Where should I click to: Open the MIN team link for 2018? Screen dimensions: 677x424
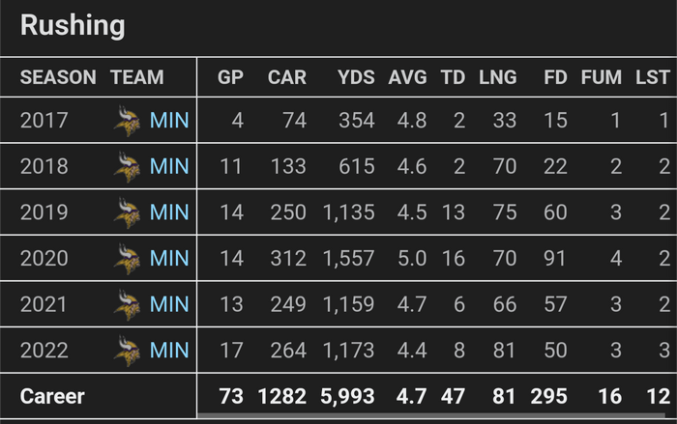(x=169, y=166)
